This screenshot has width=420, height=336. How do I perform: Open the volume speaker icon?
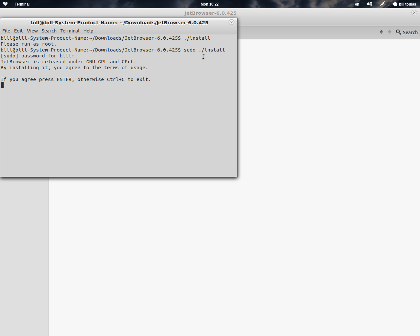[x=369, y=4]
